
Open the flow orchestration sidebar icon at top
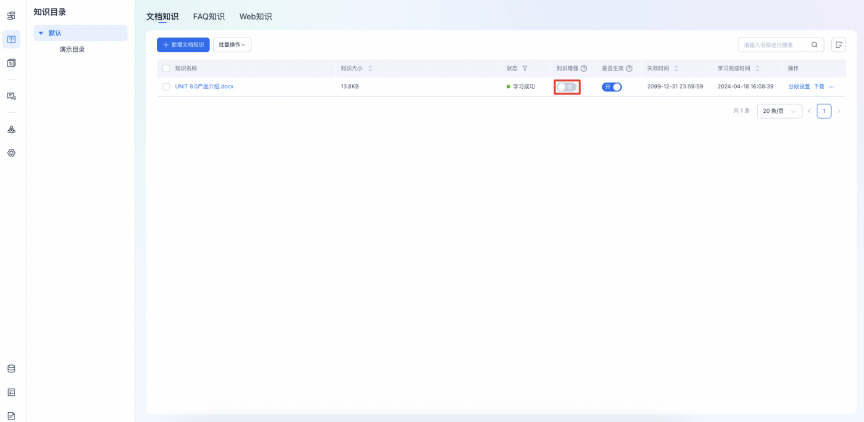[11, 16]
